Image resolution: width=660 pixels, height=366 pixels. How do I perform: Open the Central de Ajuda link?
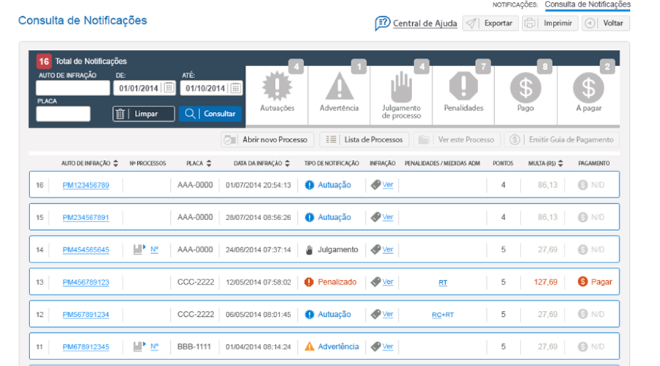424,23
